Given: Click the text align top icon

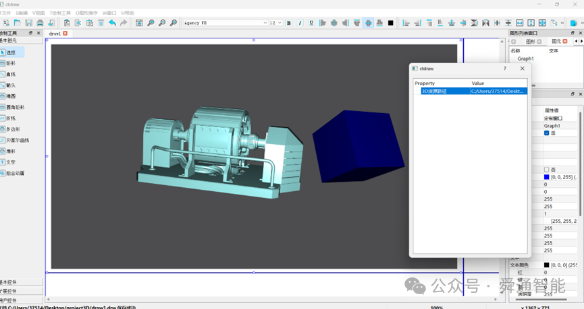Looking at the screenshot, I should click(356, 23).
